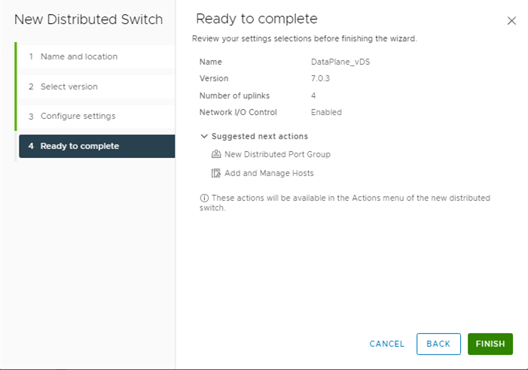Viewport: 528px width, 370px height.
Task: Click the New Distributed Port Group icon
Action: click(217, 154)
